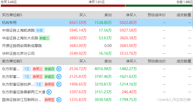Click the 总买 3.49亿 label
This screenshot has width=193, height=103.
(9, 2)
